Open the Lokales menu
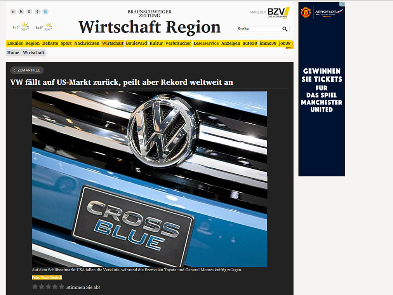Image resolution: width=393 pixels, height=295 pixels. (x=15, y=43)
